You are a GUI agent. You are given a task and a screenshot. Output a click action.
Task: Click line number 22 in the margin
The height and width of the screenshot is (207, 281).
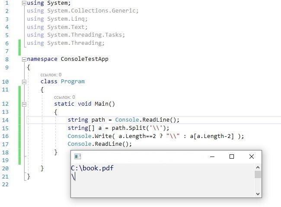[5, 184]
